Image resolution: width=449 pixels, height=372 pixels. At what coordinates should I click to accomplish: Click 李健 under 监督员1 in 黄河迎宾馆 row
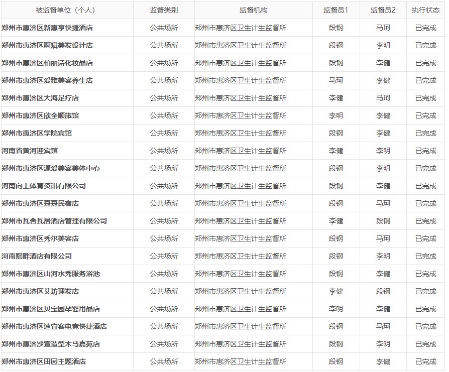[x=335, y=151]
